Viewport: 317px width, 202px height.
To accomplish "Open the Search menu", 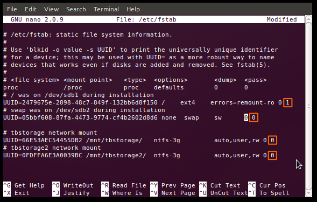I will [x=76, y=9].
